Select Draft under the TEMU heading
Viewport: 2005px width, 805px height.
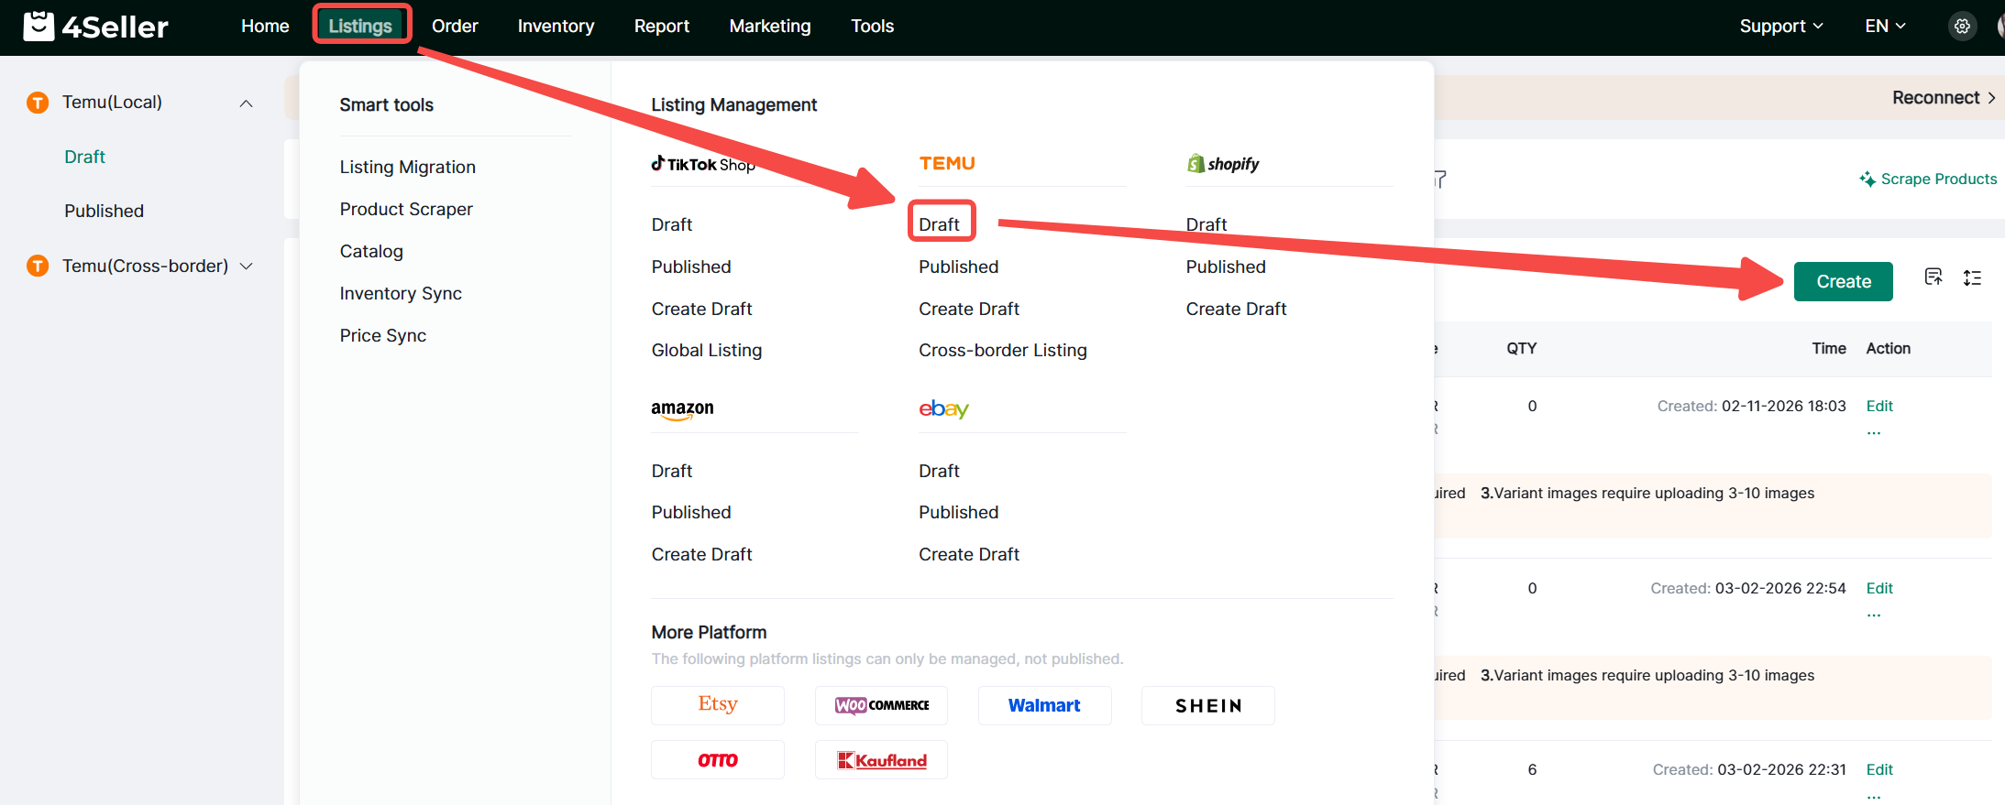(x=940, y=223)
